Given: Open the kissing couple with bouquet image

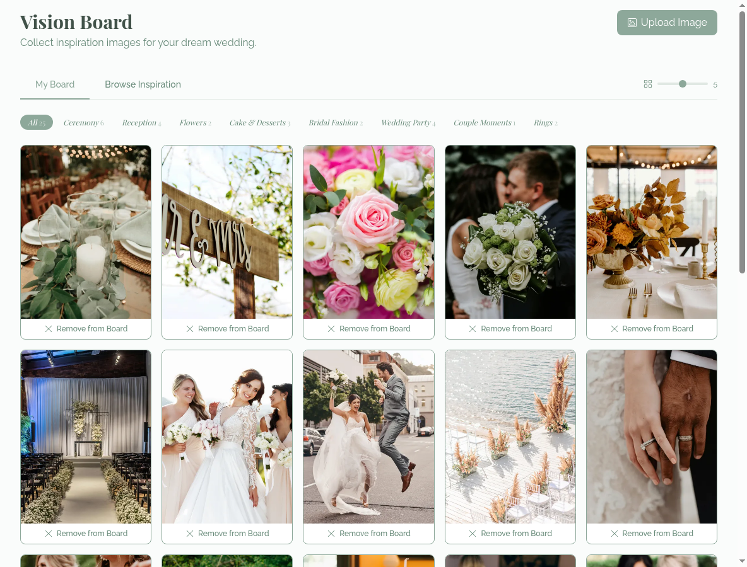Looking at the screenshot, I should (510, 232).
